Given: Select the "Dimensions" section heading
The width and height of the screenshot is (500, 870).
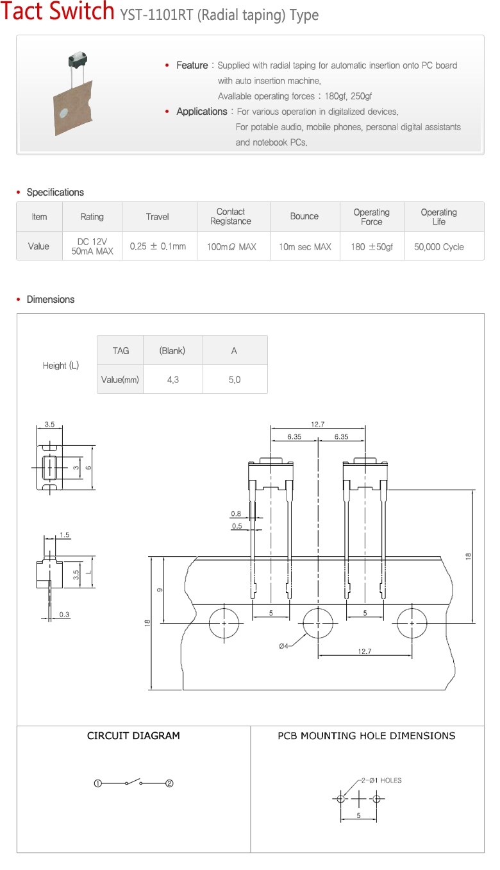Looking at the screenshot, I should (x=50, y=300).
